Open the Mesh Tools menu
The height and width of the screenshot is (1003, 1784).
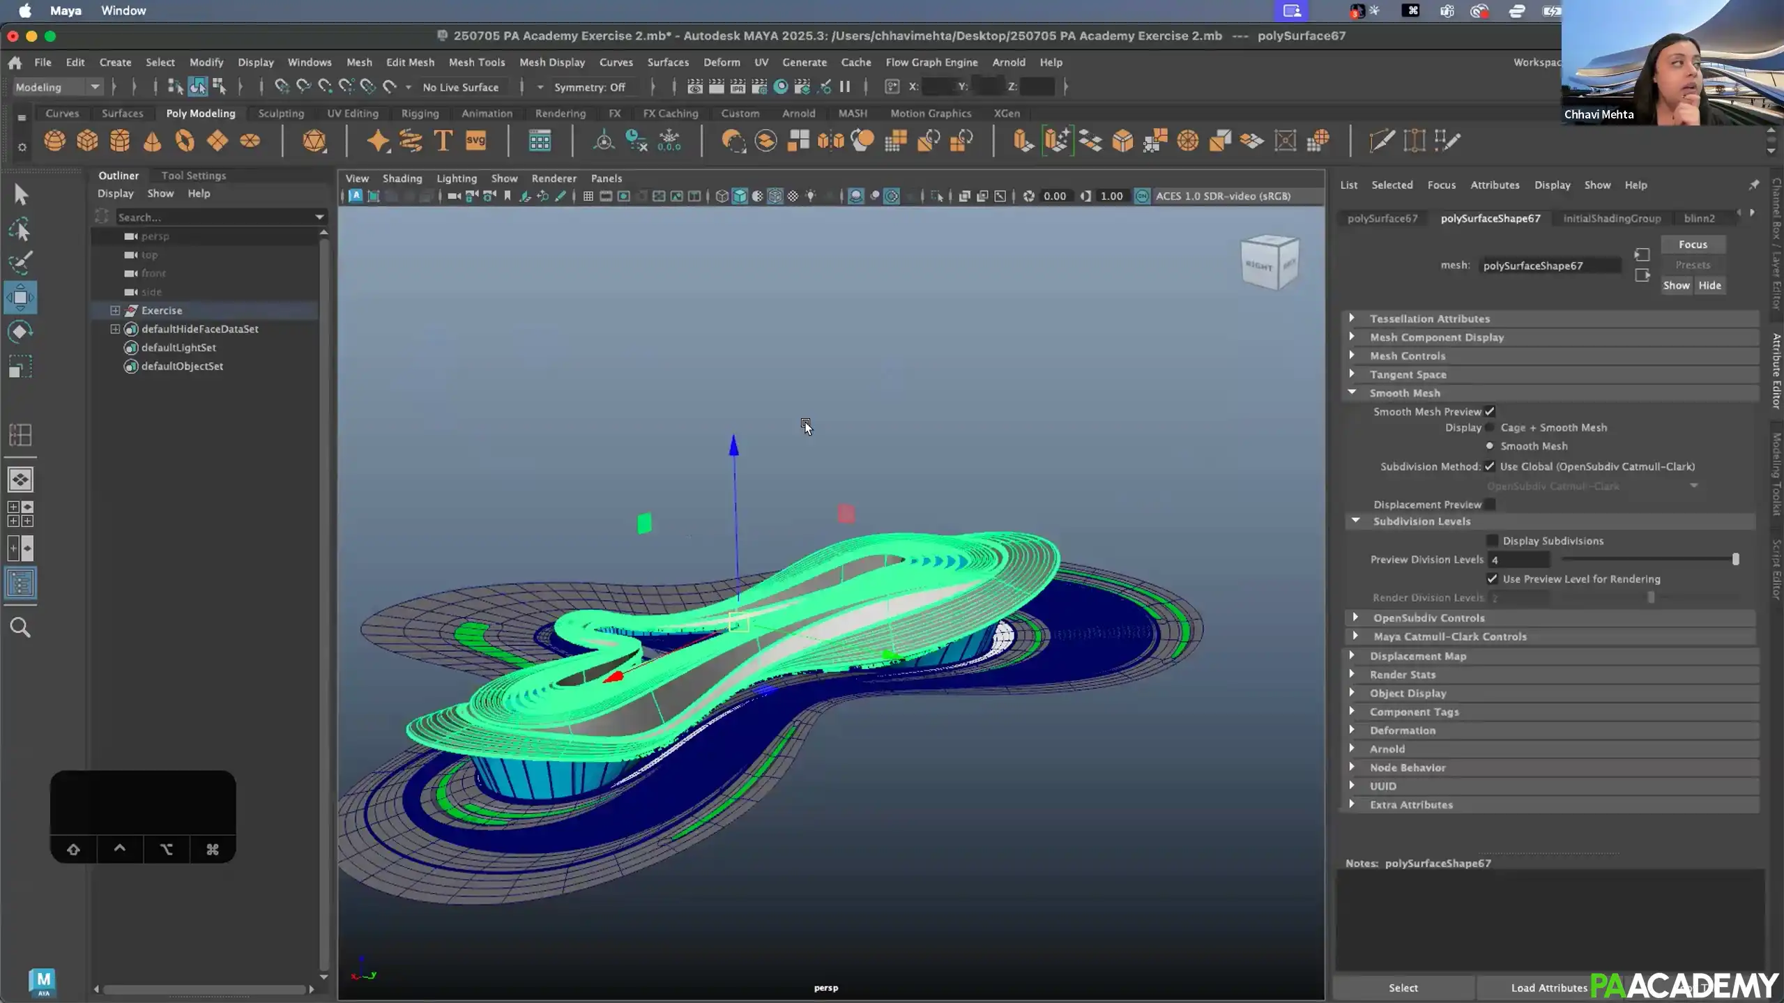click(x=477, y=62)
